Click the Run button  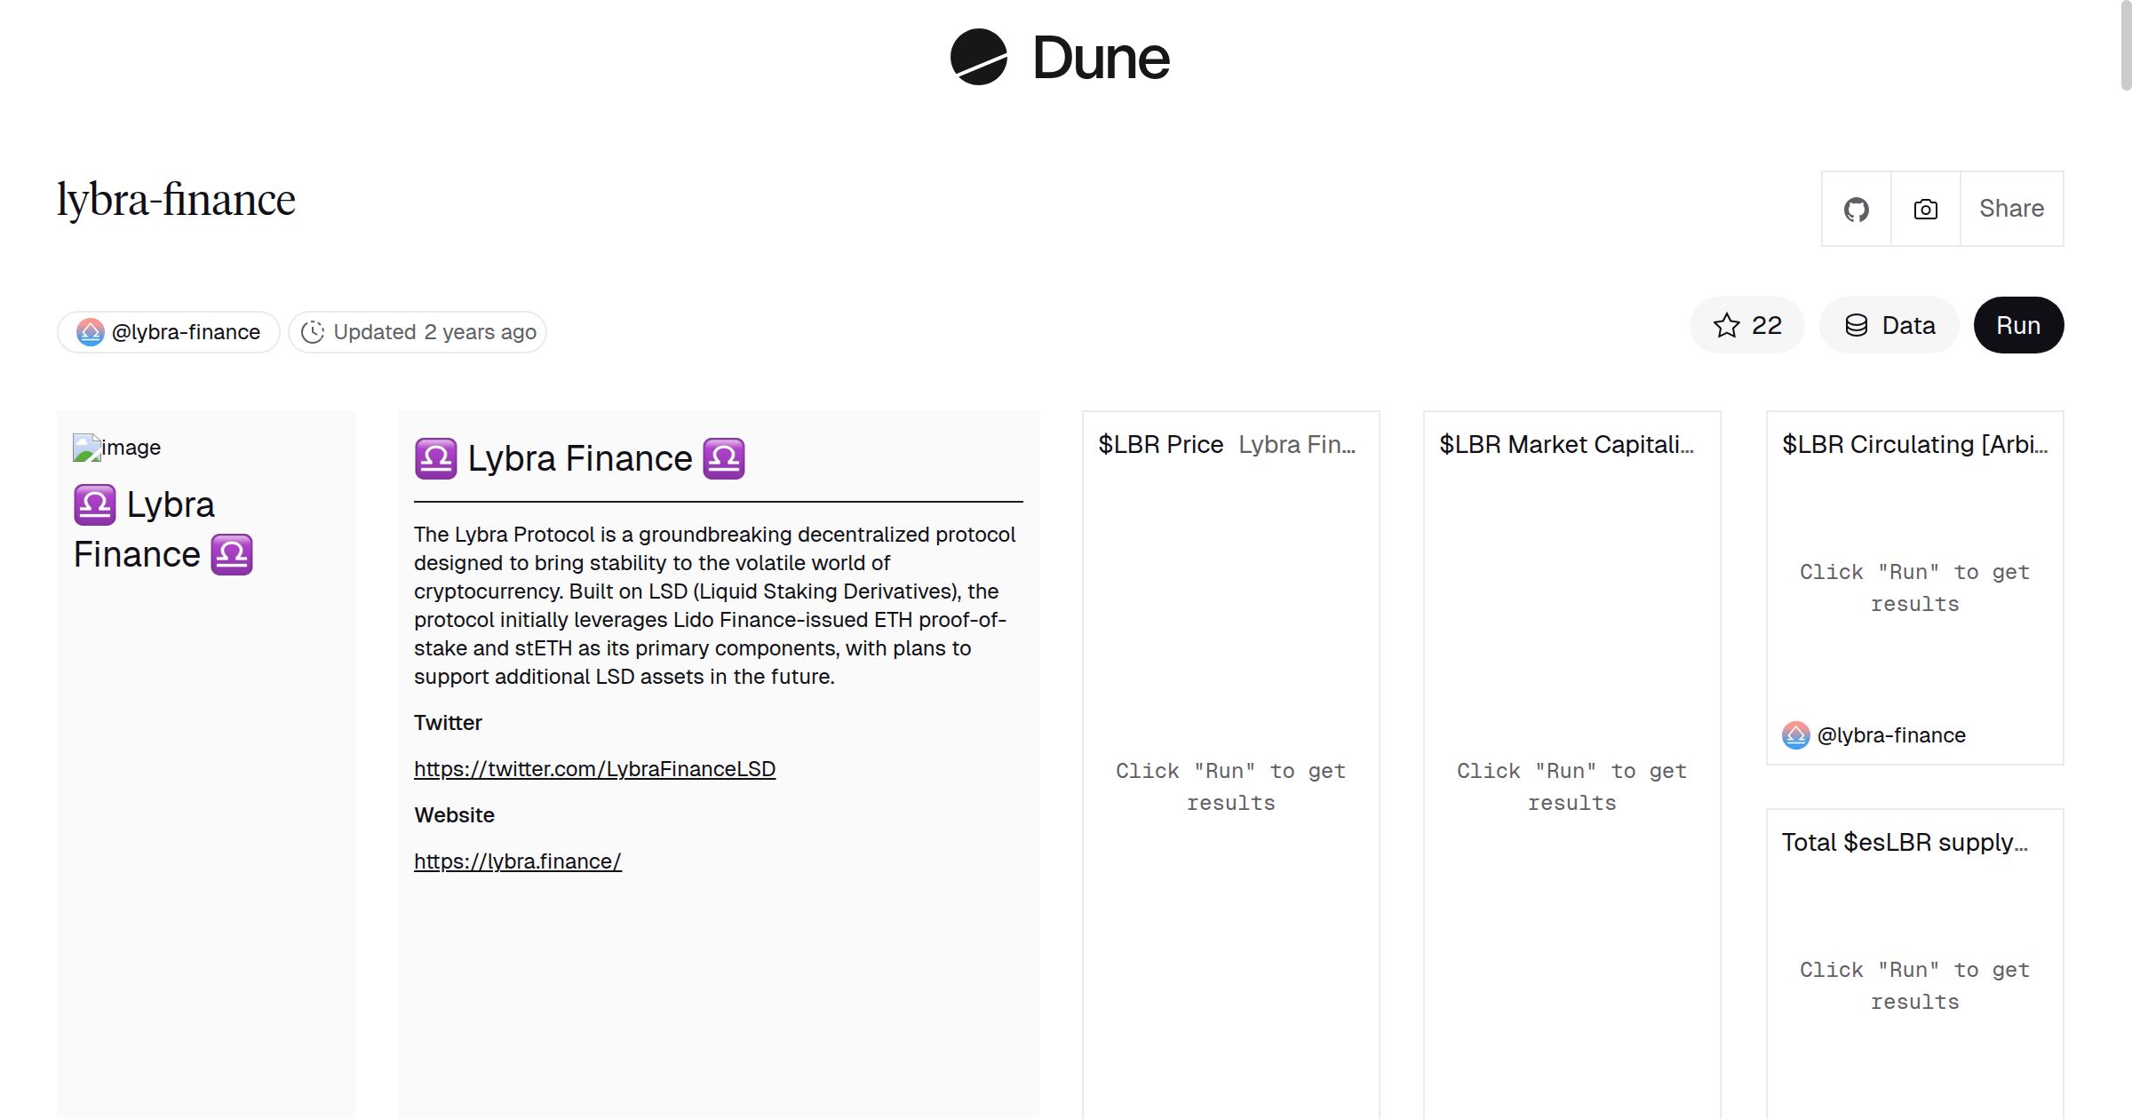click(2017, 325)
